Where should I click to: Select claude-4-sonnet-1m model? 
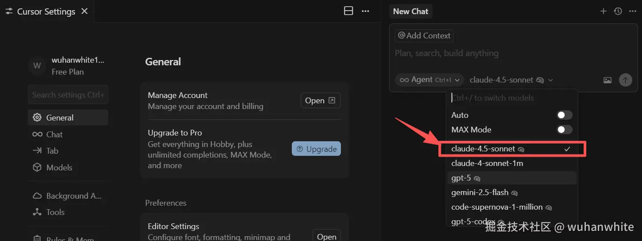pyautogui.click(x=512, y=163)
